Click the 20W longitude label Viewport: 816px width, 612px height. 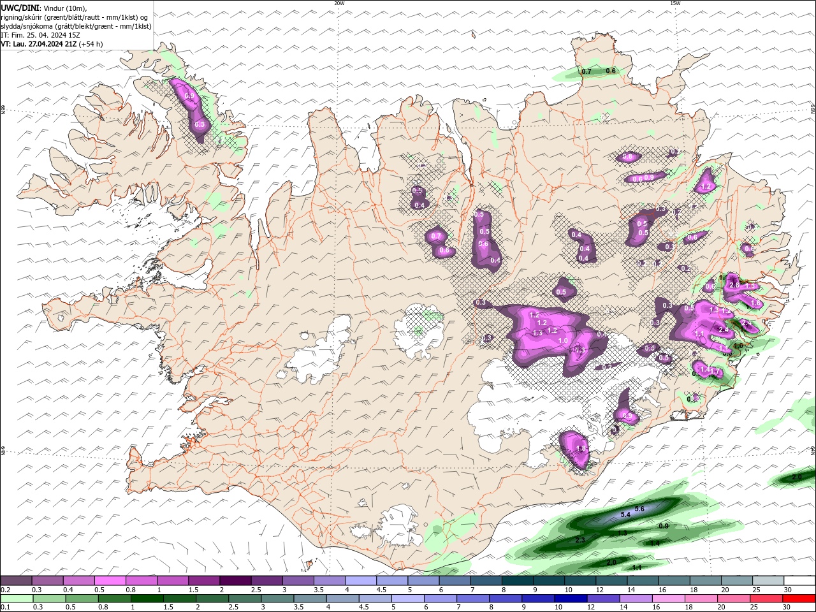339,3
